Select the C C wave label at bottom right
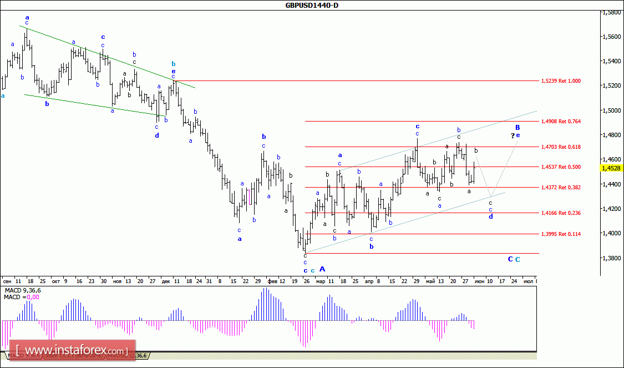The width and height of the screenshot is (624, 368). [x=514, y=259]
